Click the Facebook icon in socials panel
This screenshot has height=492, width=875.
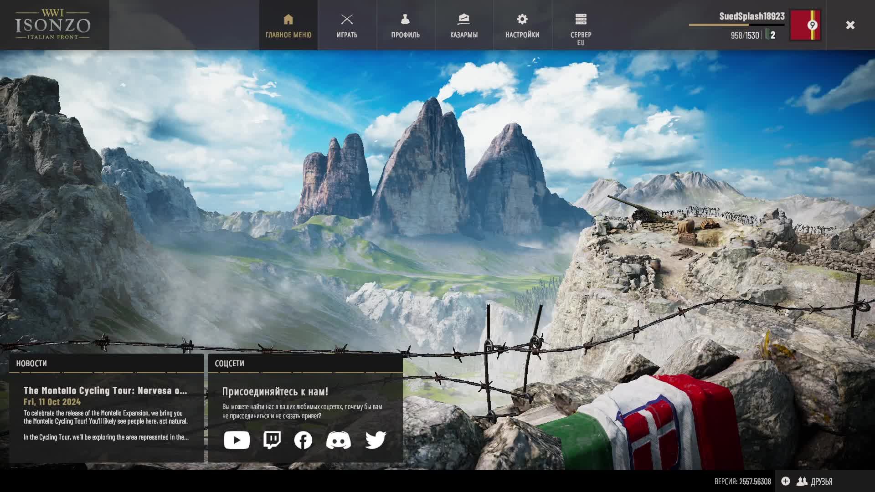click(303, 440)
